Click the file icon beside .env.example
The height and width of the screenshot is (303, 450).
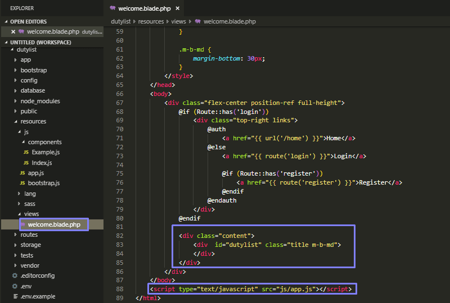click(15, 296)
